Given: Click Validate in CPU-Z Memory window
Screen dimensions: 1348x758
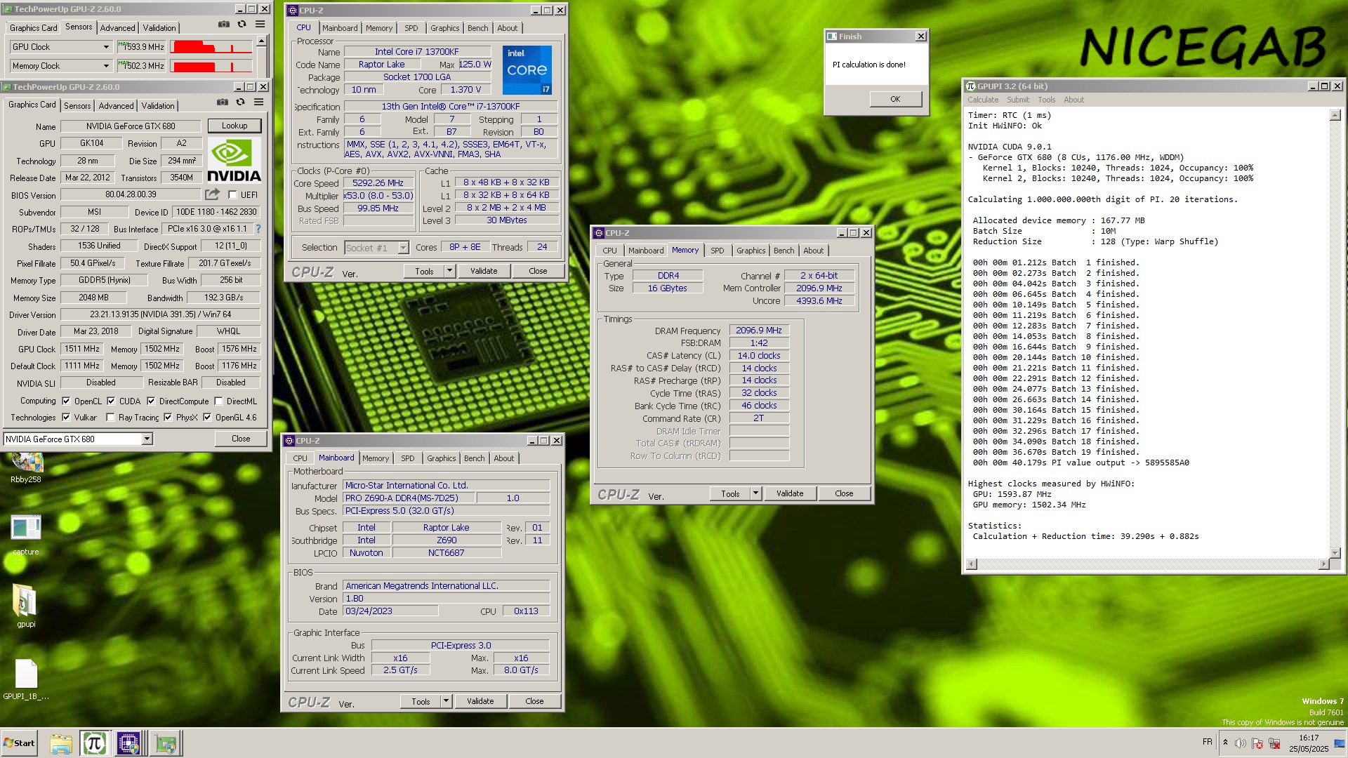Looking at the screenshot, I should (x=790, y=493).
